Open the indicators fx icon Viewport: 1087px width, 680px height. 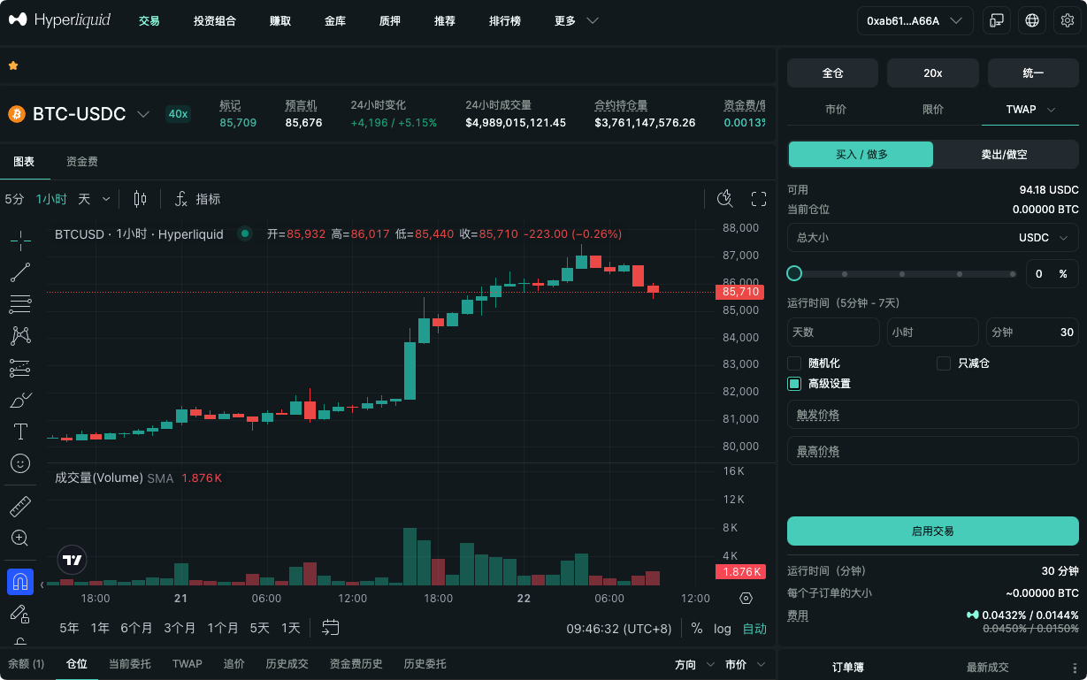coord(181,199)
